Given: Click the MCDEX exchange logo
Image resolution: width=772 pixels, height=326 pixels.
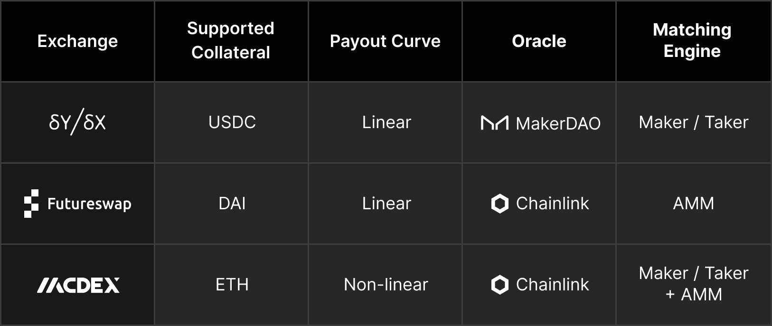Looking at the screenshot, I should (x=78, y=285).
